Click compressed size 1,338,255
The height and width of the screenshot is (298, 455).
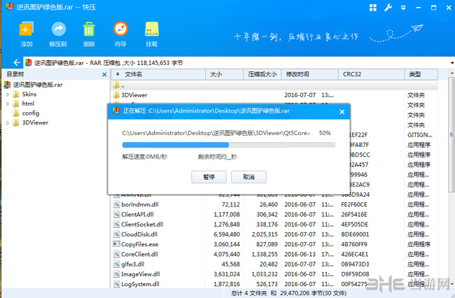265,254
